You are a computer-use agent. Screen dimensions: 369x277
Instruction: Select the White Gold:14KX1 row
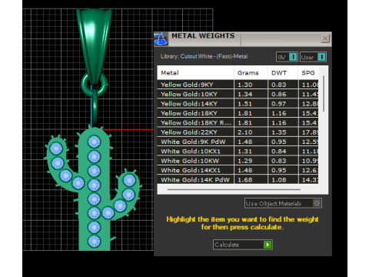[x=238, y=170]
